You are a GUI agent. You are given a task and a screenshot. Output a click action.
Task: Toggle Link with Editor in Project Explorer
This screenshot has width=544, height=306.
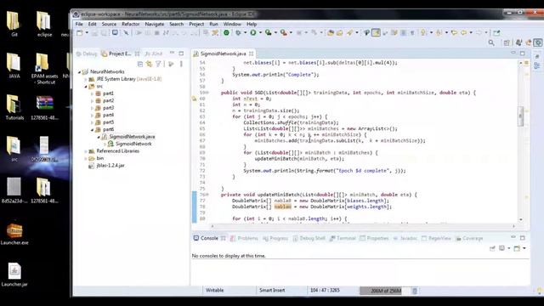[150, 64]
